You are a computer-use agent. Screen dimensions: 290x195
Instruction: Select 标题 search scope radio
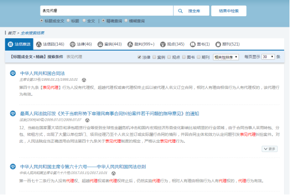[x=68, y=20]
